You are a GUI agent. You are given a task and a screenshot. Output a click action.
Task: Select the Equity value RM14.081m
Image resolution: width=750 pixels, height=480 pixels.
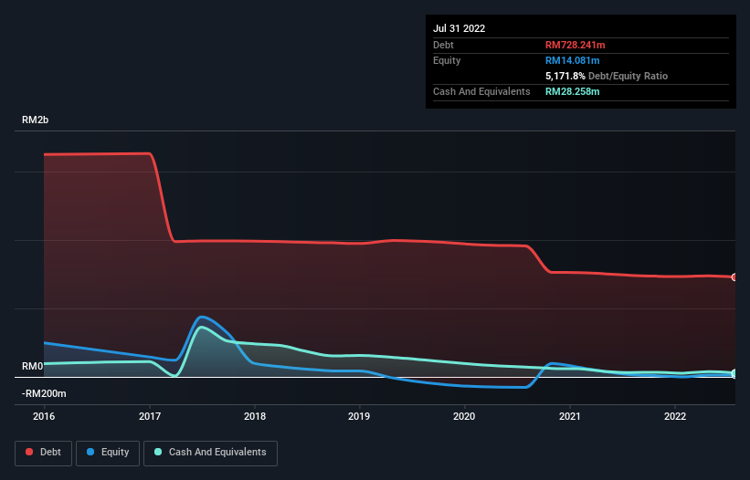click(572, 60)
